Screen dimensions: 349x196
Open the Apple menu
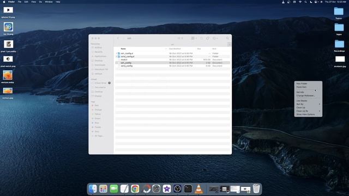(4, 2)
